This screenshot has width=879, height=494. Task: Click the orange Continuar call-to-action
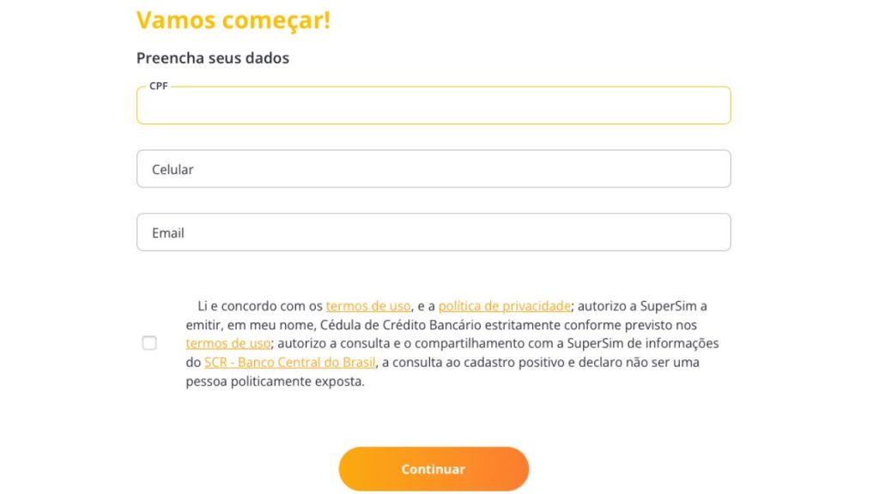[433, 469]
